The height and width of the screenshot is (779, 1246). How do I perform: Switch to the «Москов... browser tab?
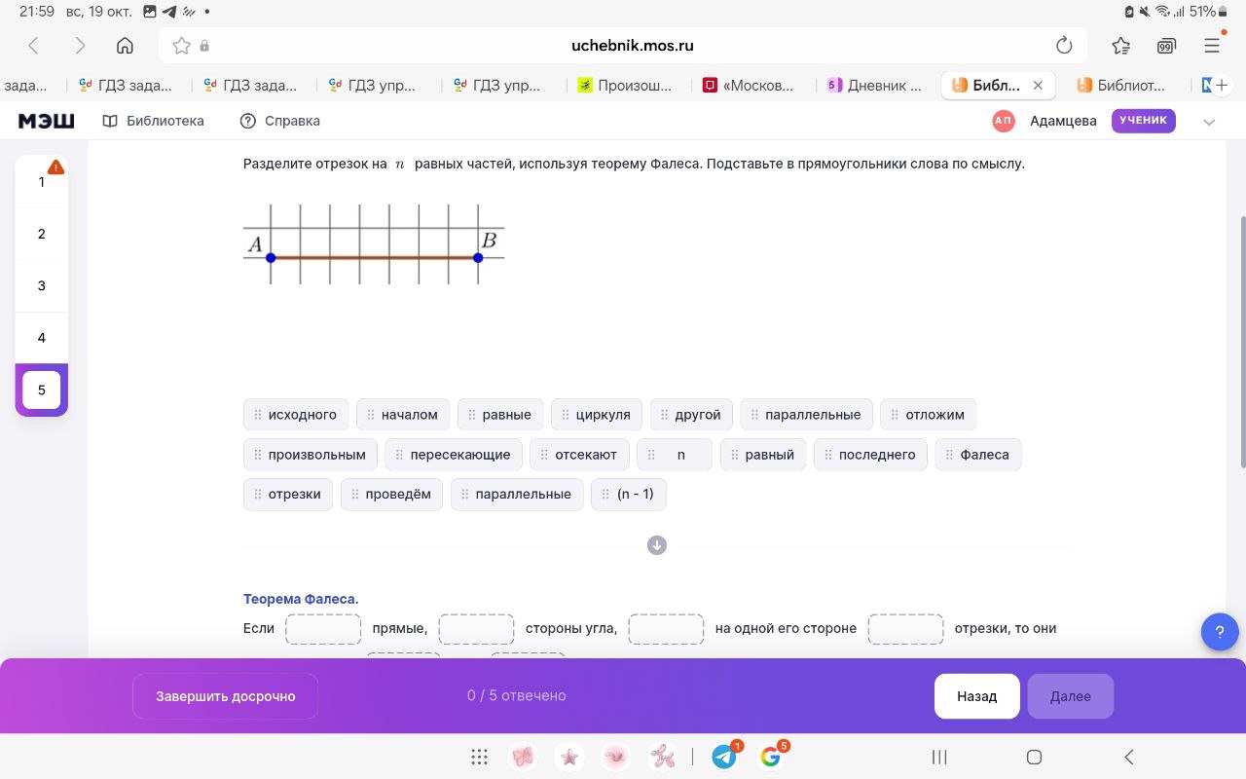(749, 86)
